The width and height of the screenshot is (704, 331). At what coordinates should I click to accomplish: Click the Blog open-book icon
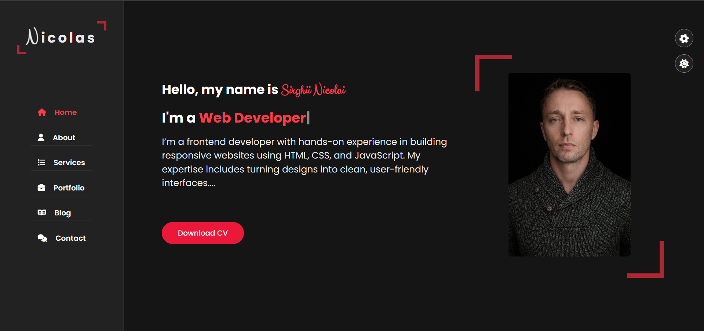coord(42,213)
